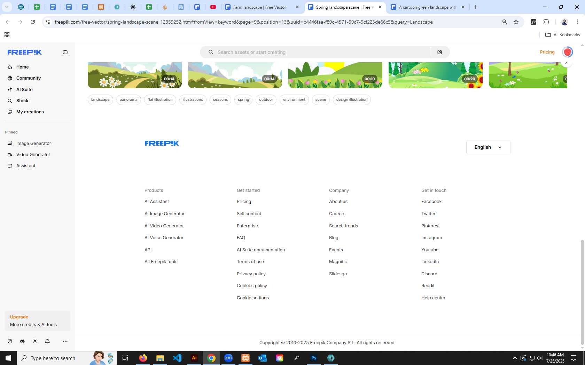Open the Chrome zoom magnifier icon
This screenshot has height=365, width=585.
(505, 22)
